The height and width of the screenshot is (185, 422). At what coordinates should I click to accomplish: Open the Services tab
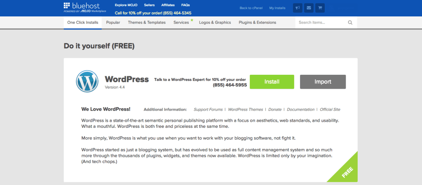tap(181, 23)
